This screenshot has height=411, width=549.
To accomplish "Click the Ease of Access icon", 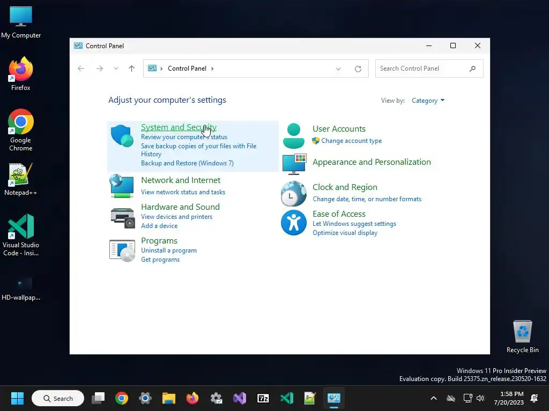I will (294, 223).
